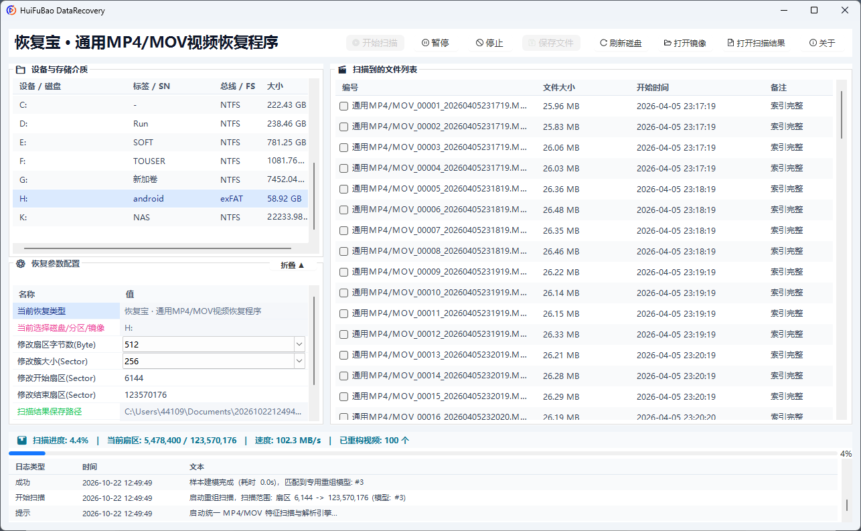The width and height of the screenshot is (861, 531).
Task: Tick the checkbox of MOV_00012
Action: pyautogui.click(x=343, y=334)
